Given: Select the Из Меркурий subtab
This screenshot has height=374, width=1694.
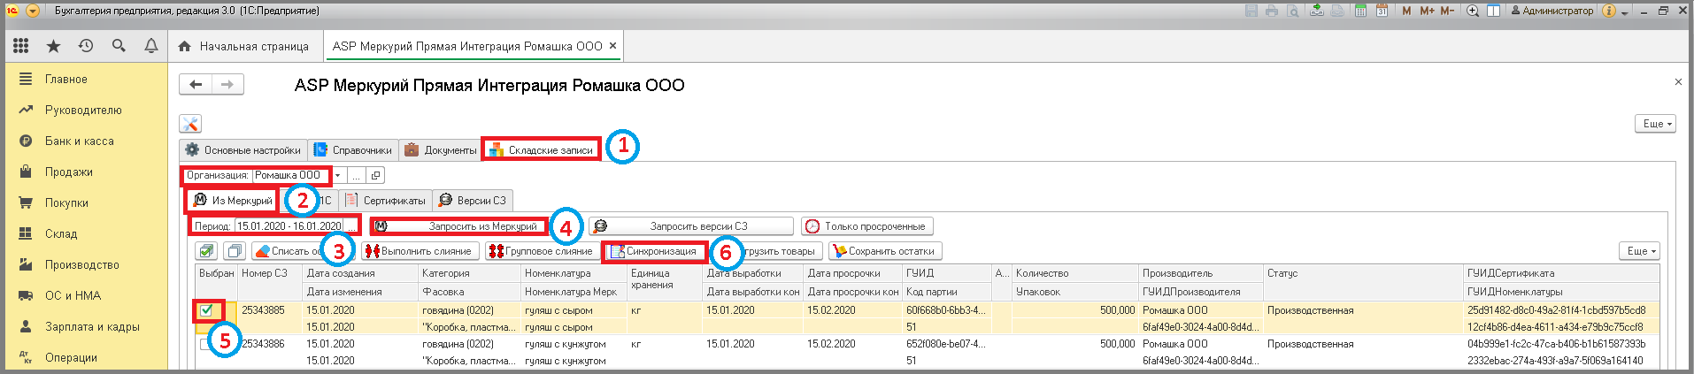Looking at the screenshot, I should click(233, 201).
